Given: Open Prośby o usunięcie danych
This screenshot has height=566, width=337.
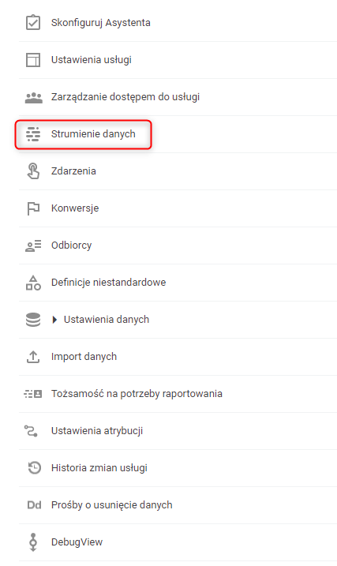Looking at the screenshot, I should pos(111,505).
